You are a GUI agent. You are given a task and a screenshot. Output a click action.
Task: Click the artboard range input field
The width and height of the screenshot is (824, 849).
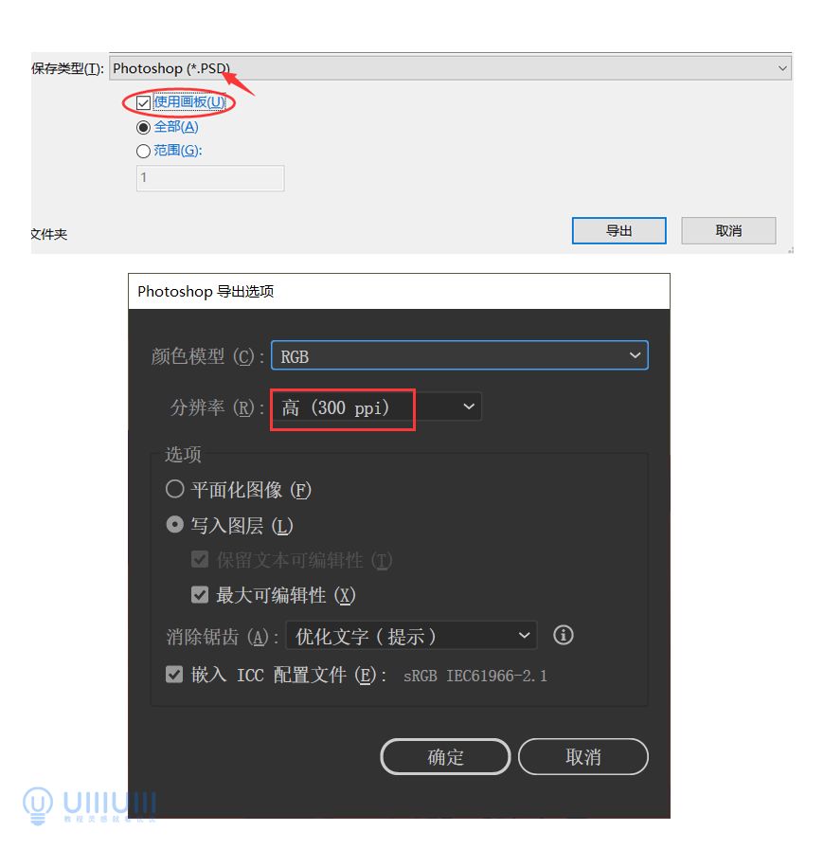click(210, 178)
